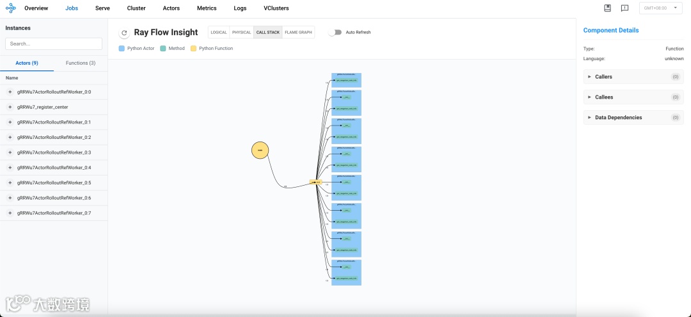The height and width of the screenshot is (317, 691).
Task: Open the VClusters page
Action: click(276, 8)
